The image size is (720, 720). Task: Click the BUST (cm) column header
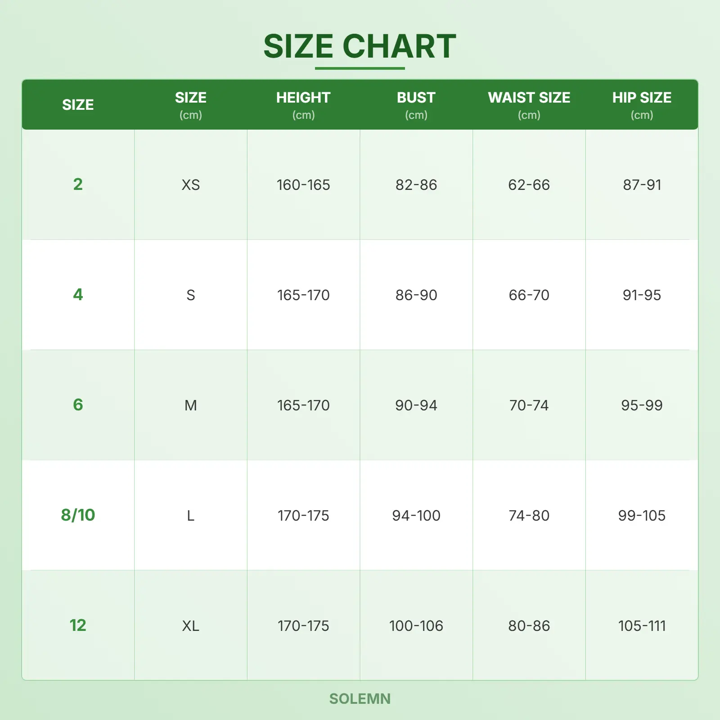pos(416,105)
